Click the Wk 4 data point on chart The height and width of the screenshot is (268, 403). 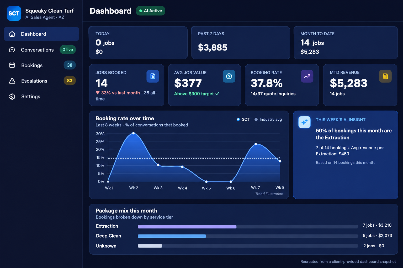coord(182,167)
